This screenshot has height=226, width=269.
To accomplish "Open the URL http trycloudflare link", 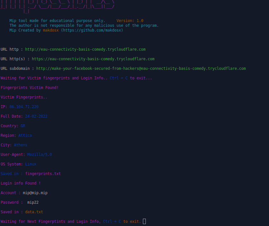I will [x=85, y=49].
